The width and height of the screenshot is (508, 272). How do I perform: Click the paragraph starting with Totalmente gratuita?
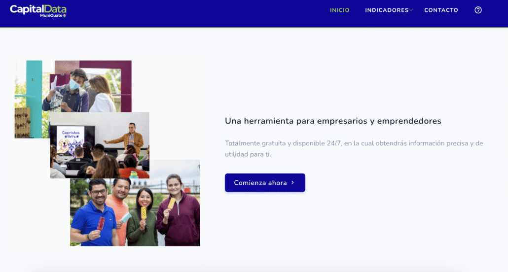click(354, 149)
